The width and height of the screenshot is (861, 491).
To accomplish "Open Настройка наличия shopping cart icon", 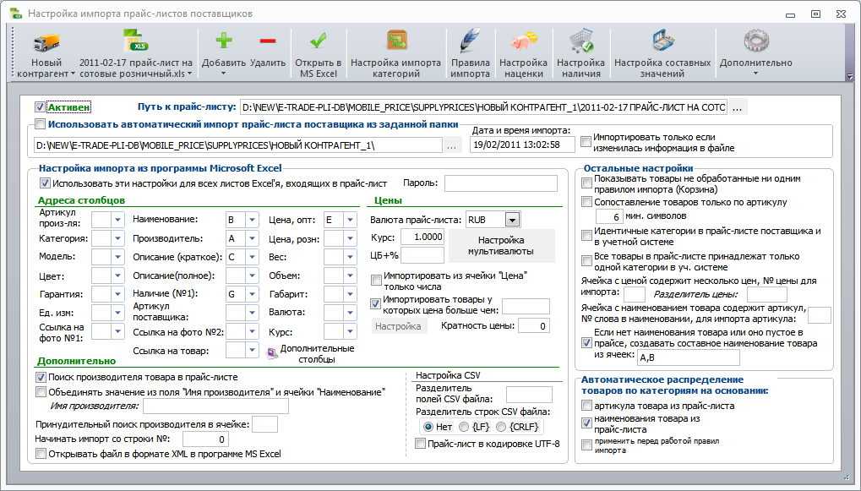I will coord(581,41).
